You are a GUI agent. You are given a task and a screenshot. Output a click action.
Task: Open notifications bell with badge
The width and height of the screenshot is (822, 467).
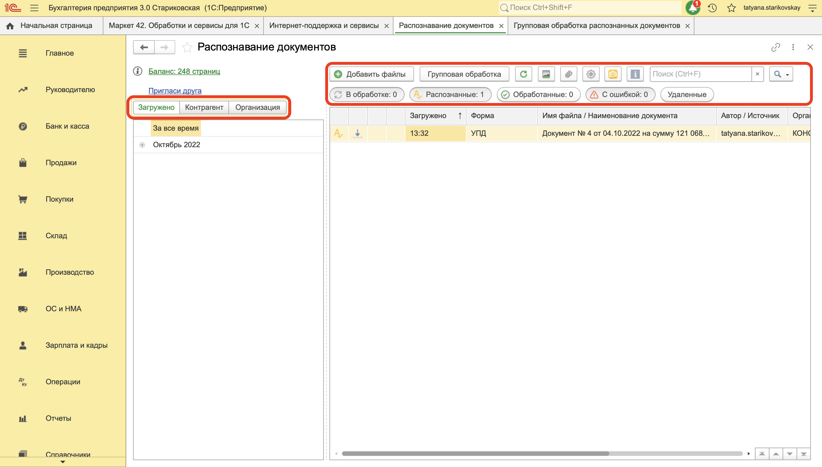point(693,8)
